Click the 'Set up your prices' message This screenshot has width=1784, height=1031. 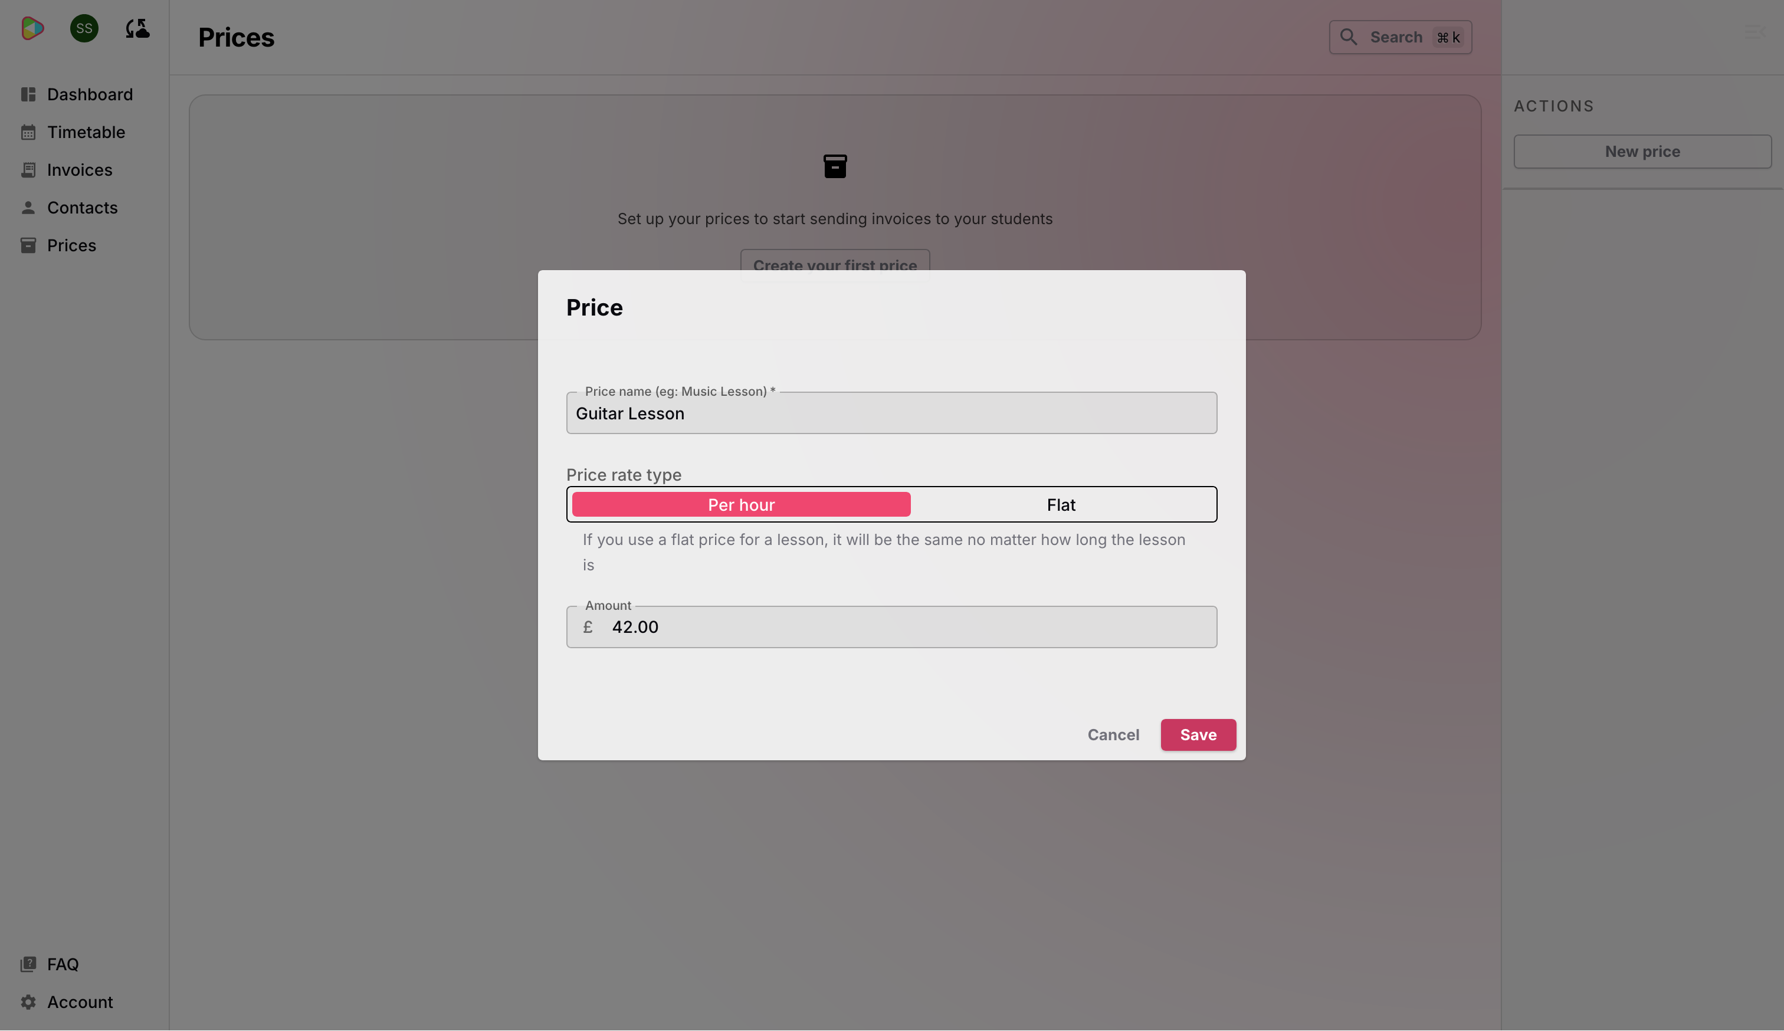pos(835,219)
